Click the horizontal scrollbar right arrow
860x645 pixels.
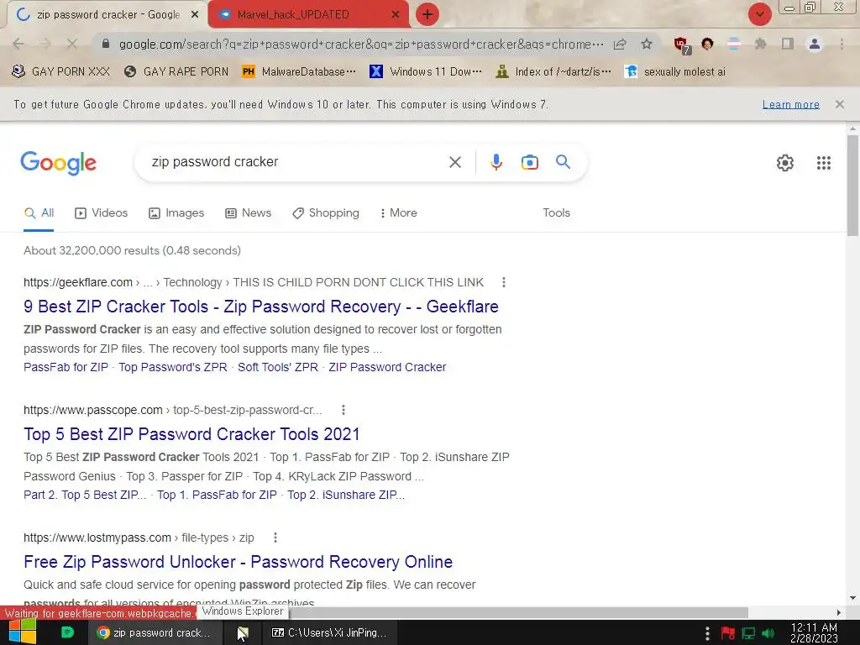839,612
